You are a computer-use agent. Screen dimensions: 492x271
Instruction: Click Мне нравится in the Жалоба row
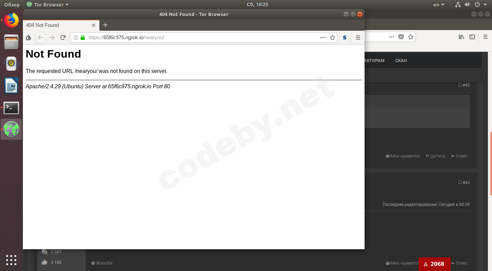402,263
